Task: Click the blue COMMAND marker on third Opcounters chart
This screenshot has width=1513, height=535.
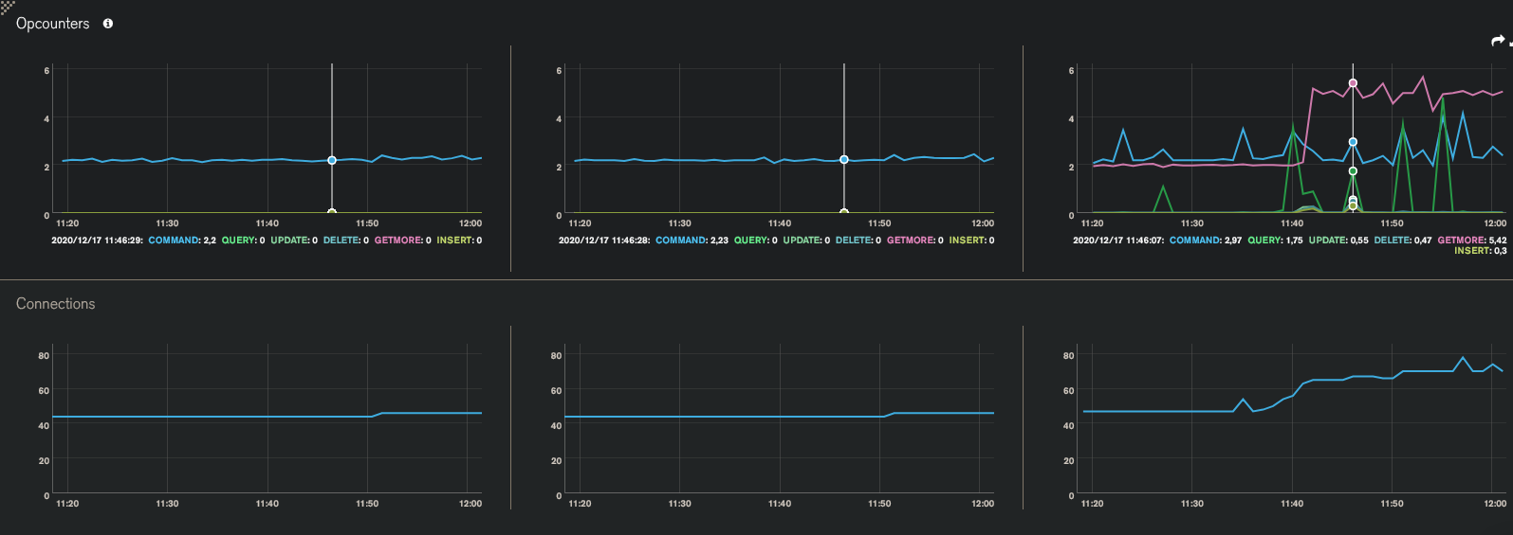Action: pyautogui.click(x=1353, y=142)
